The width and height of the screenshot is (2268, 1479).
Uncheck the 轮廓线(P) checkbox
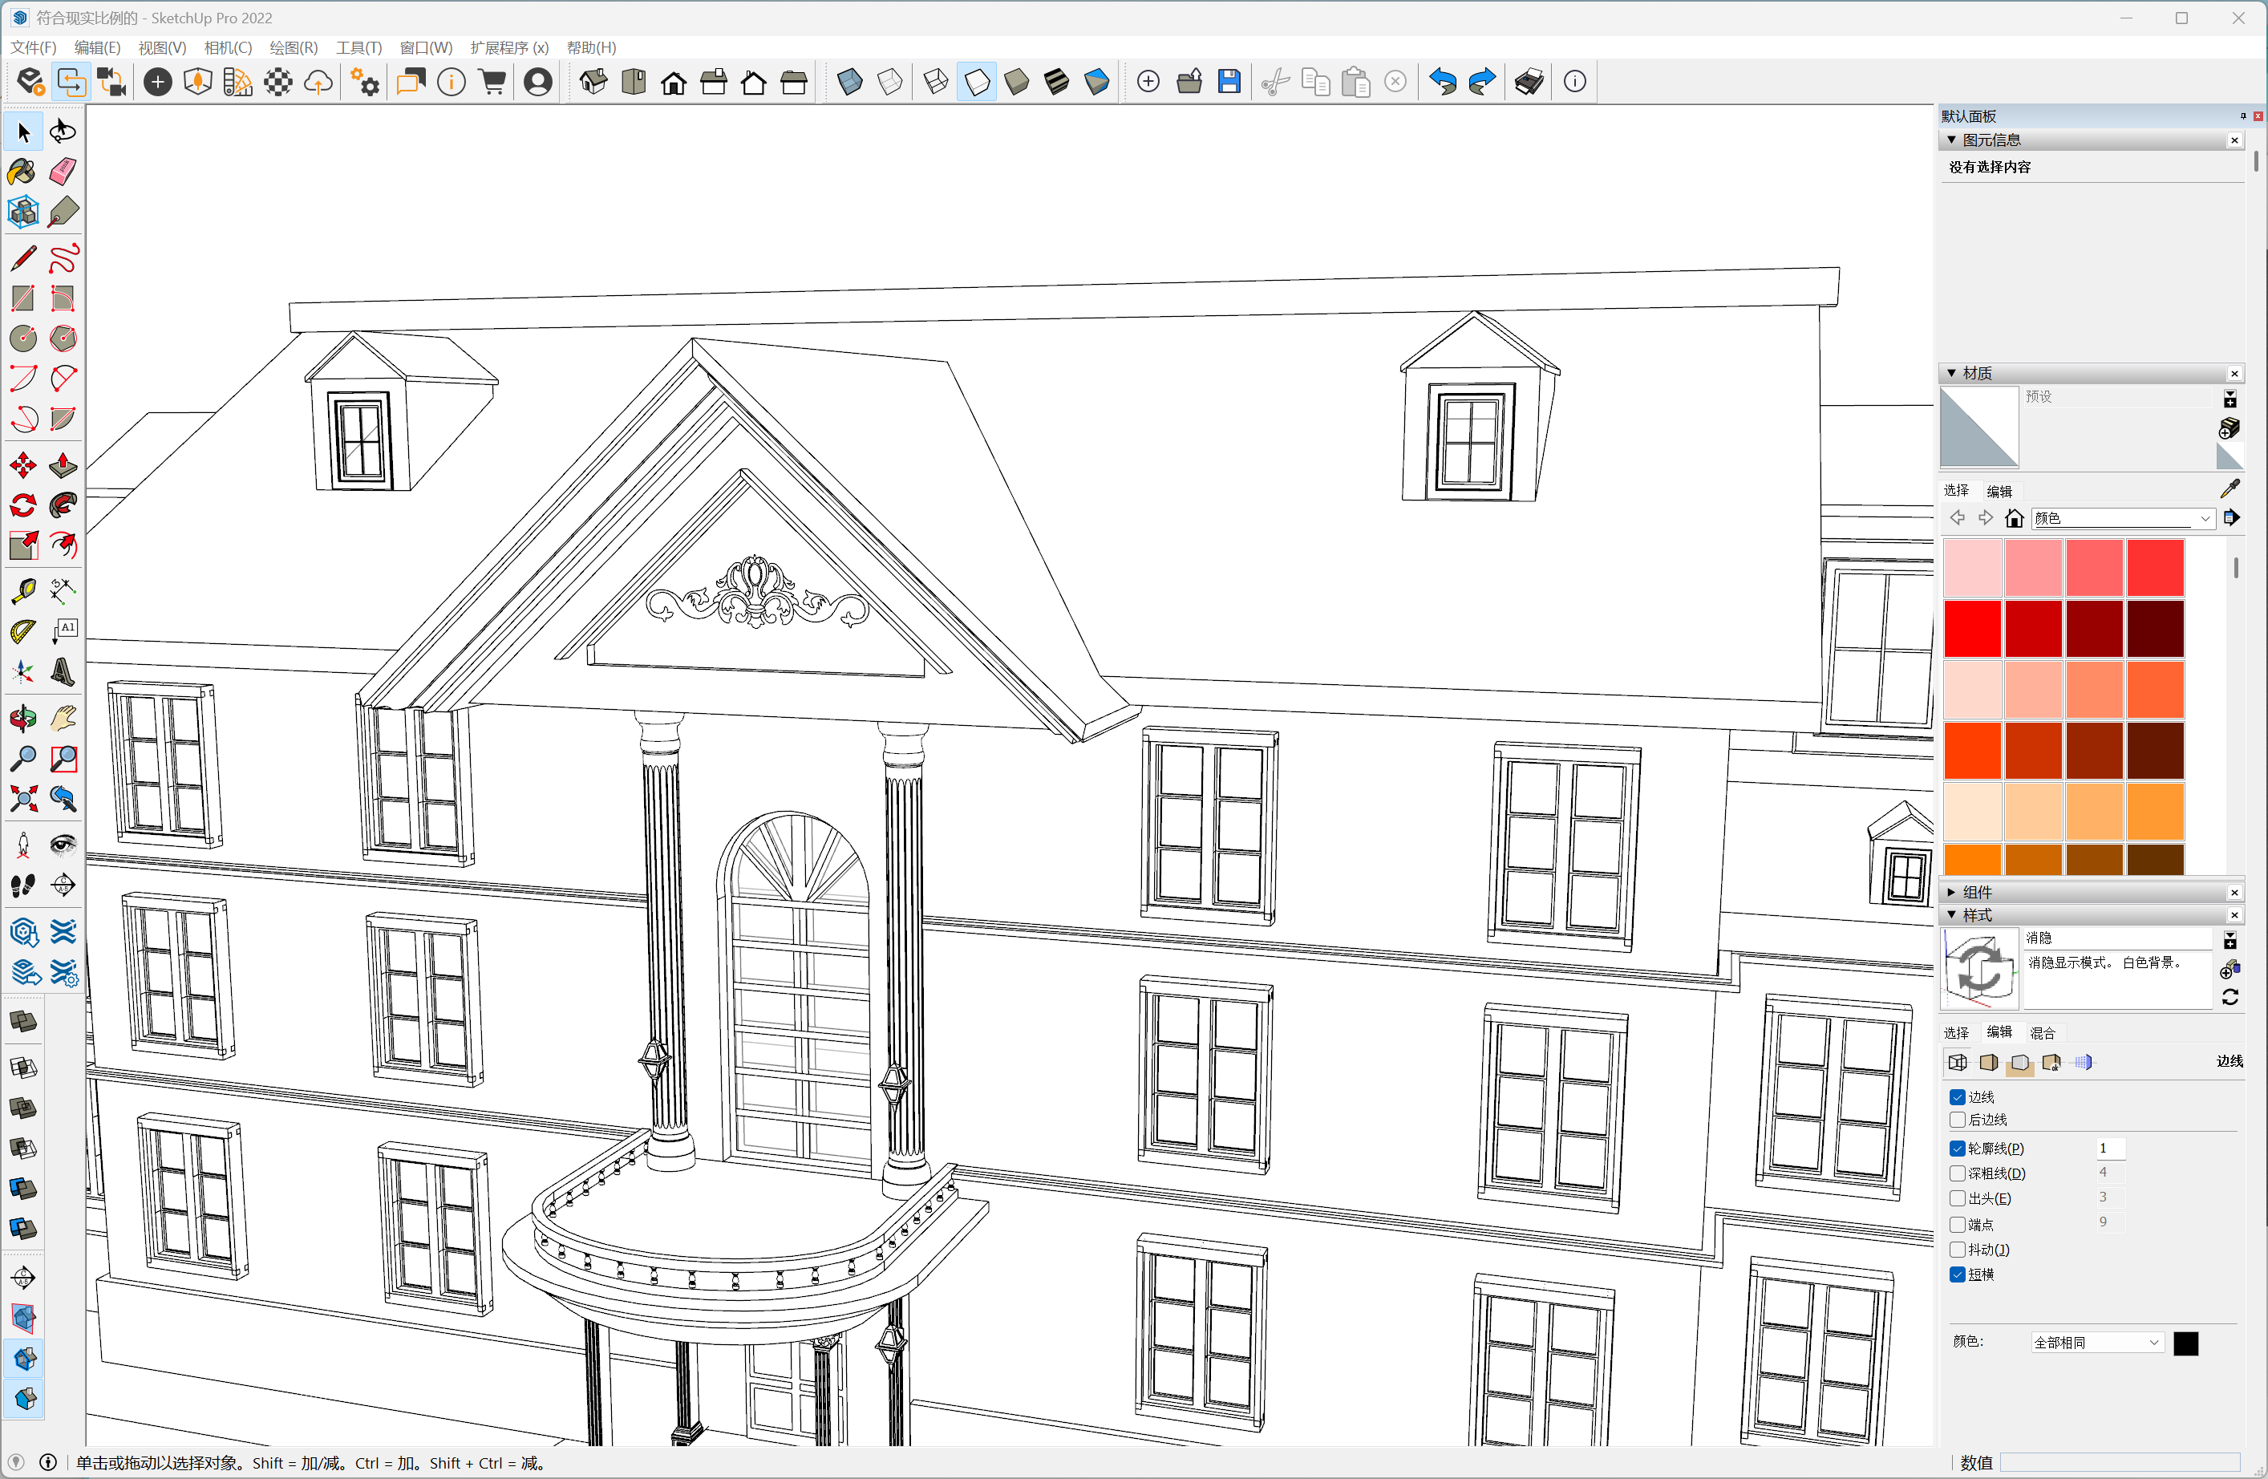1958,1149
